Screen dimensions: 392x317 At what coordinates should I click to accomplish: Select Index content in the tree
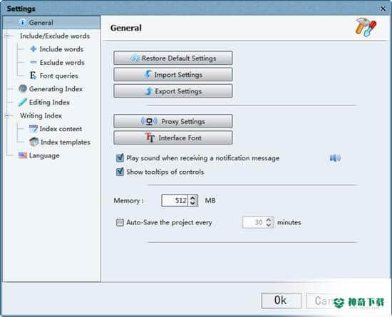click(61, 129)
